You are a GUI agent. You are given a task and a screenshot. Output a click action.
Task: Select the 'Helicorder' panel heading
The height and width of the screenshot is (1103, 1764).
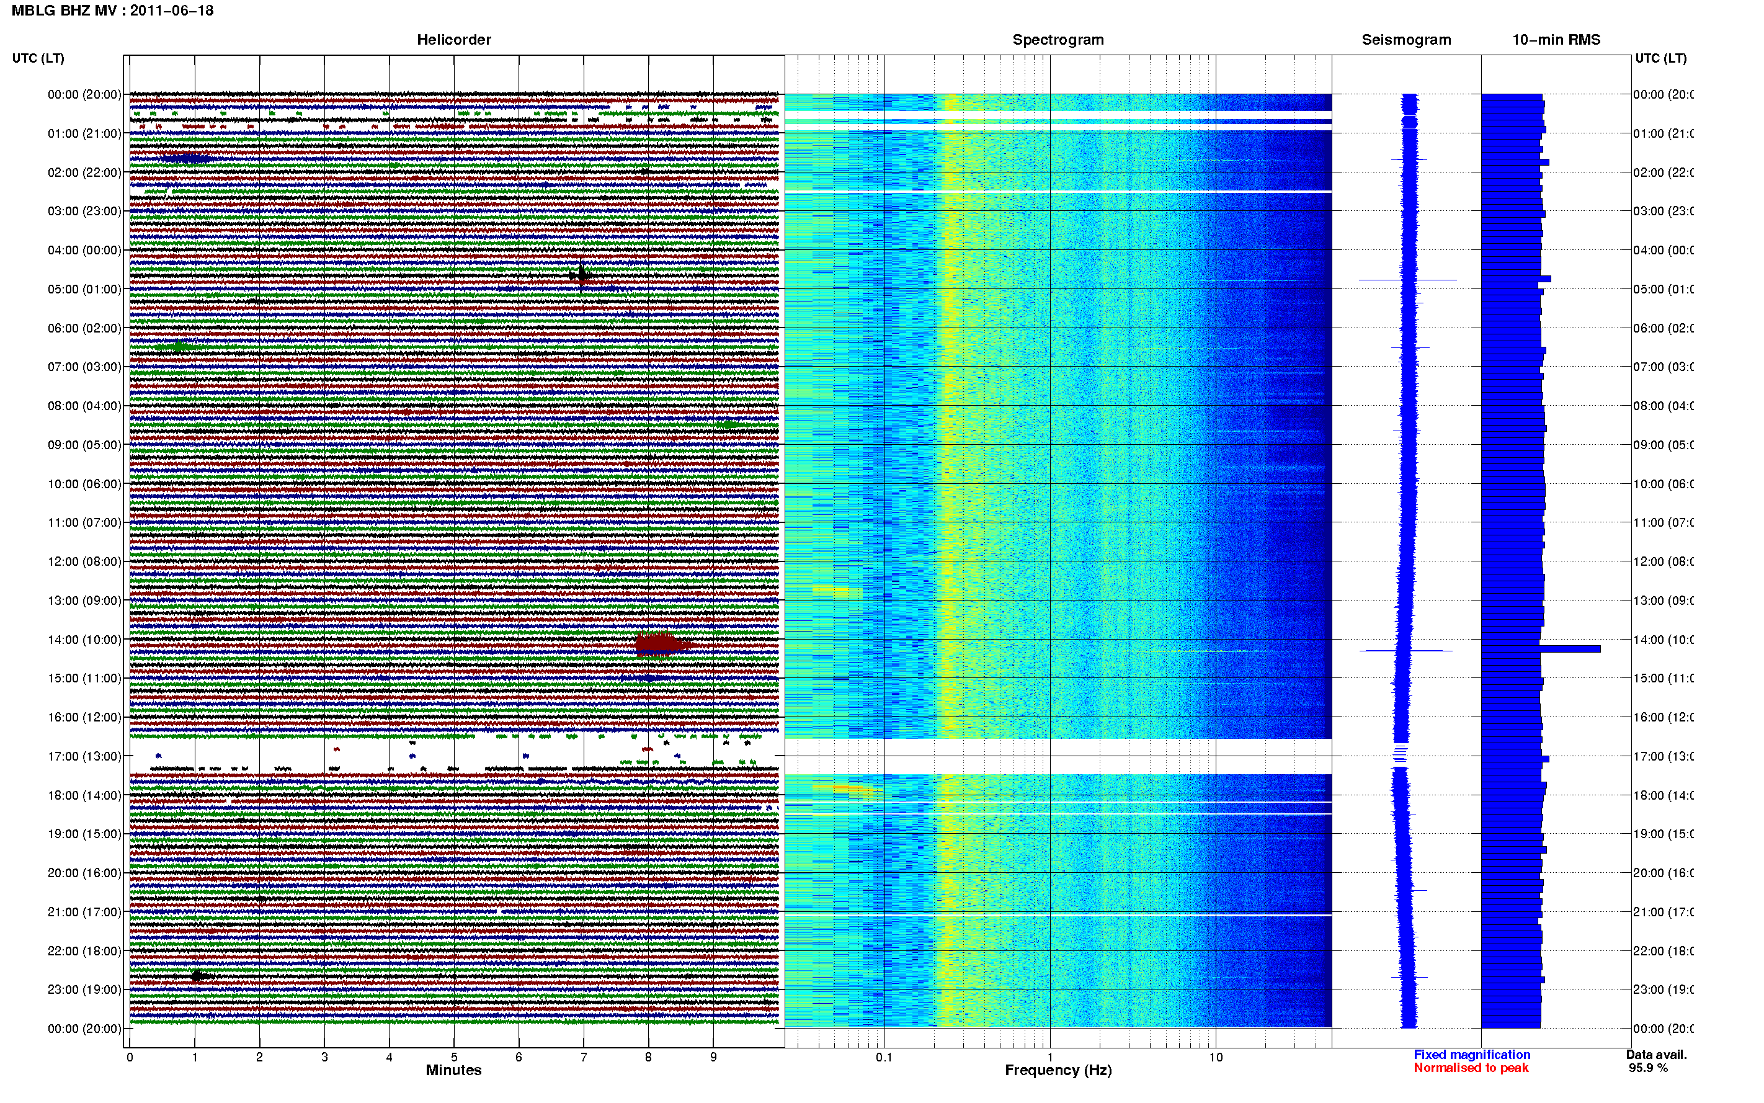coord(453,40)
